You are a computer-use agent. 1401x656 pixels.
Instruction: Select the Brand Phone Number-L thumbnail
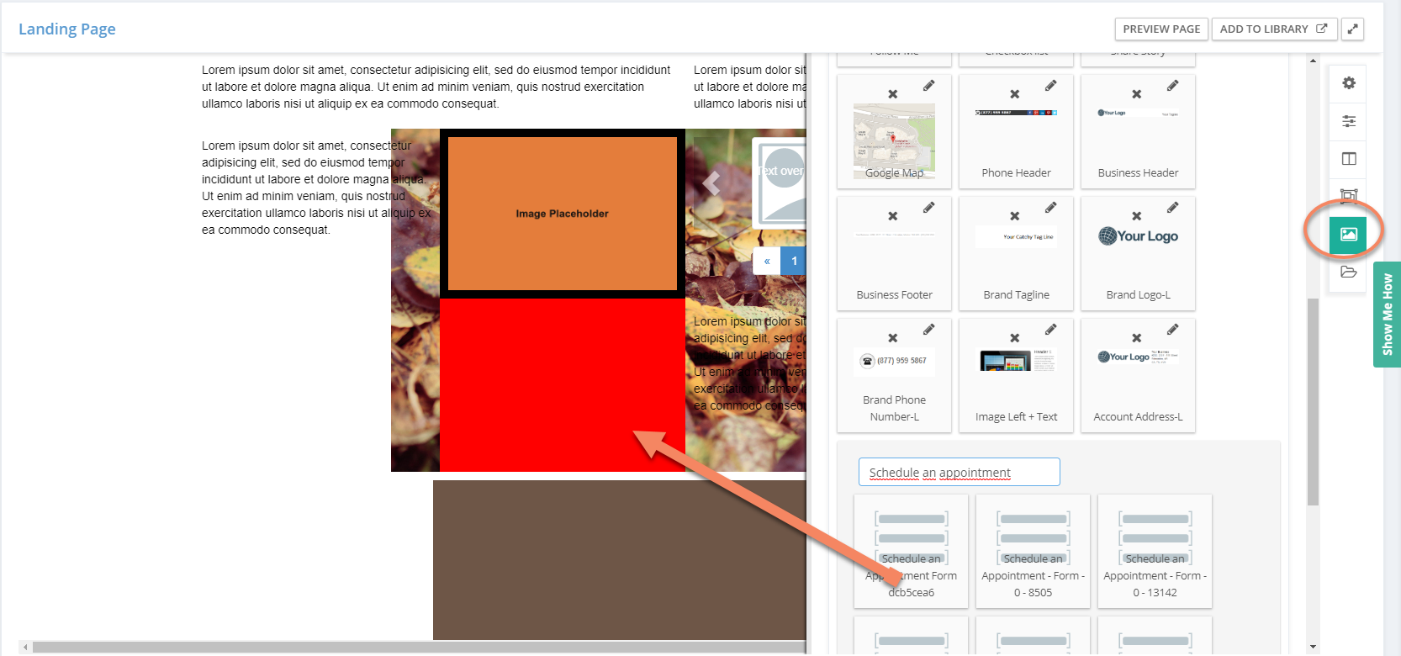click(894, 361)
